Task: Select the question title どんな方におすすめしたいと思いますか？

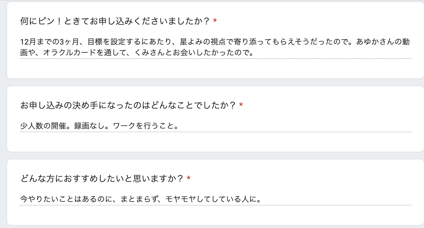Action: click(102, 179)
